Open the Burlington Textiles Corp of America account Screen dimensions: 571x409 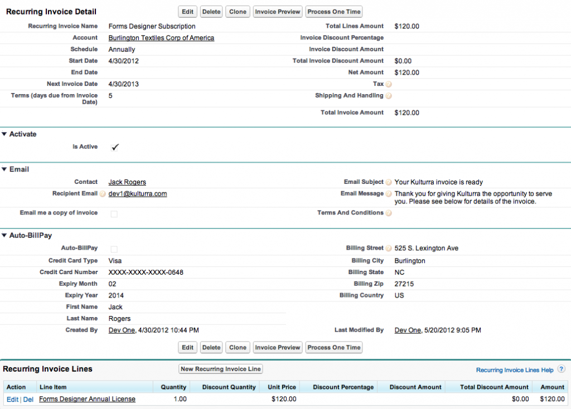[x=161, y=38]
